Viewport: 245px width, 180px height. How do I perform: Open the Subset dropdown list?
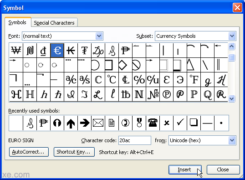coord(232,36)
